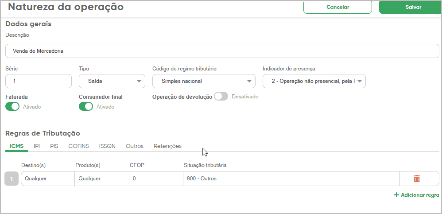Select the ICMS tab
The image size is (442, 214).
coord(17,146)
